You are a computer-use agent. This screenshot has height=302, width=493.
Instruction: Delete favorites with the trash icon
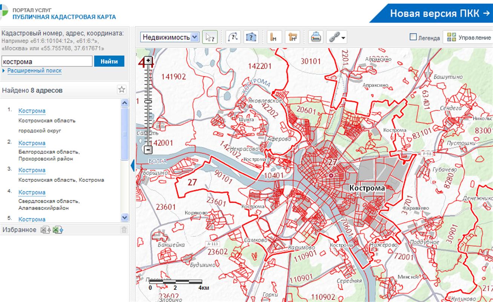[124, 230]
